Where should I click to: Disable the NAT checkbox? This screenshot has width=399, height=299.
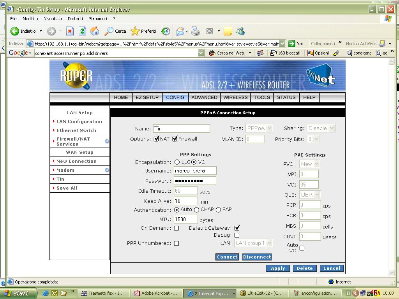pyautogui.click(x=157, y=139)
